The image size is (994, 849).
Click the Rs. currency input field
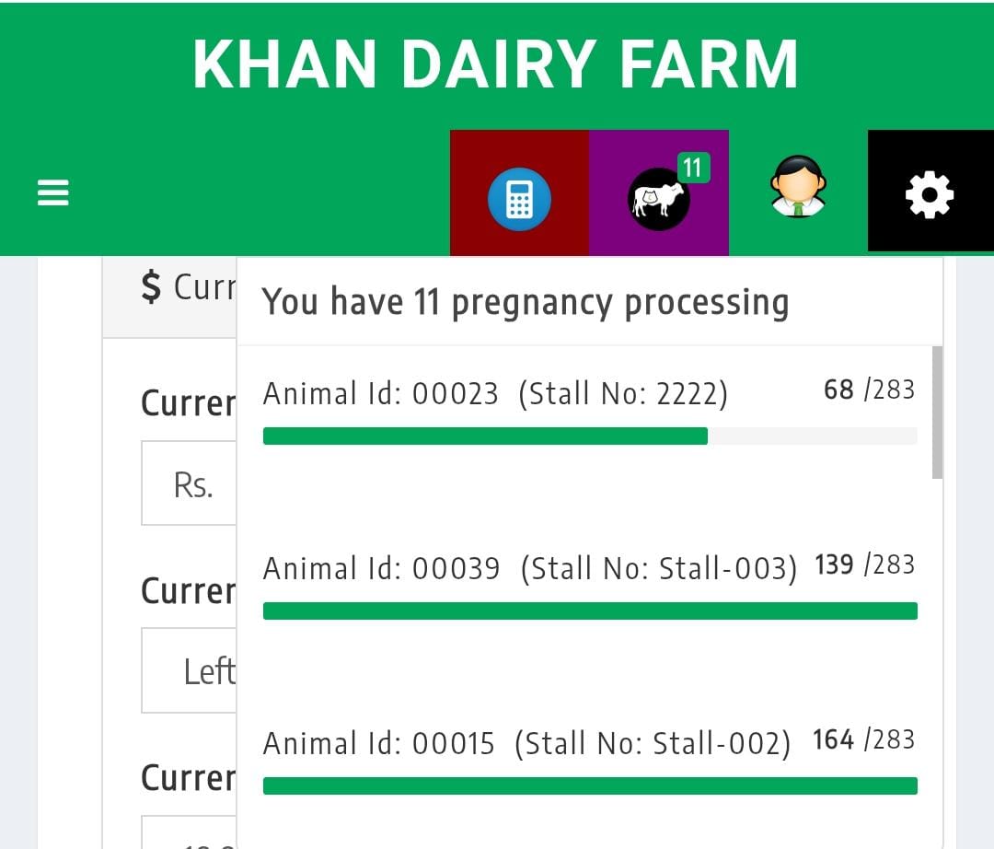coord(189,483)
